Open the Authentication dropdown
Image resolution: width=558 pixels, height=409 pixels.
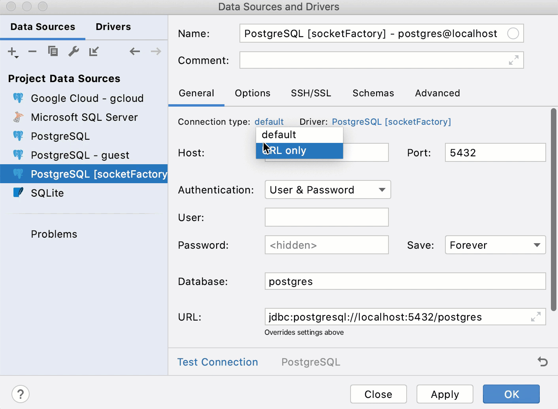[x=328, y=190]
